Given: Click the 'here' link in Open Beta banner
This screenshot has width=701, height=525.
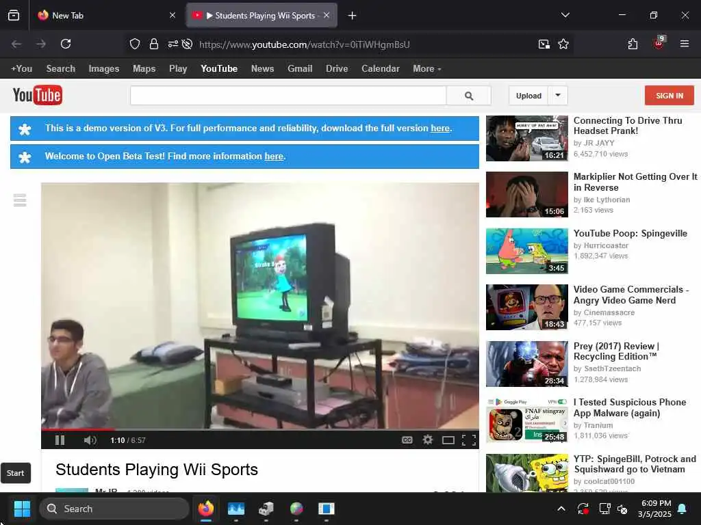Looking at the screenshot, I should point(274,157).
